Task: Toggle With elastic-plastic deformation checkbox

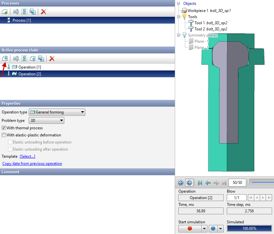Action: tap(4, 135)
